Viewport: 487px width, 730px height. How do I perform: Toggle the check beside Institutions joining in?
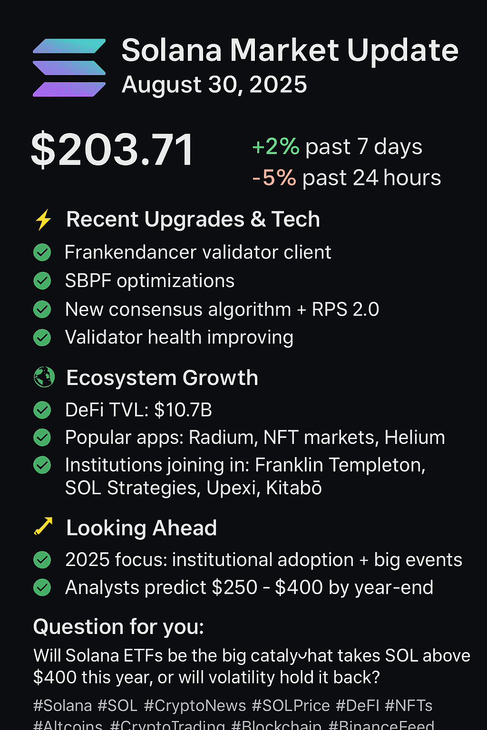pyautogui.click(x=42, y=465)
